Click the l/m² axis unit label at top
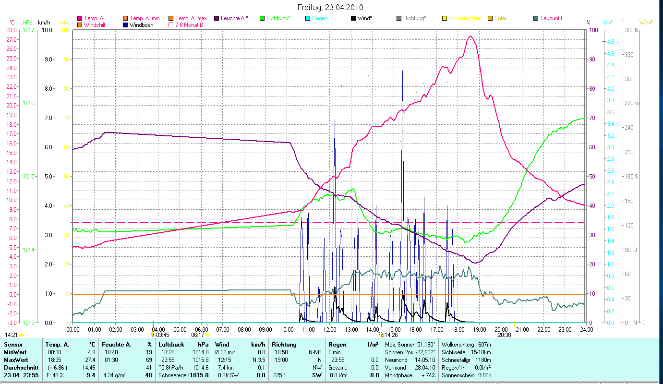 (608, 22)
